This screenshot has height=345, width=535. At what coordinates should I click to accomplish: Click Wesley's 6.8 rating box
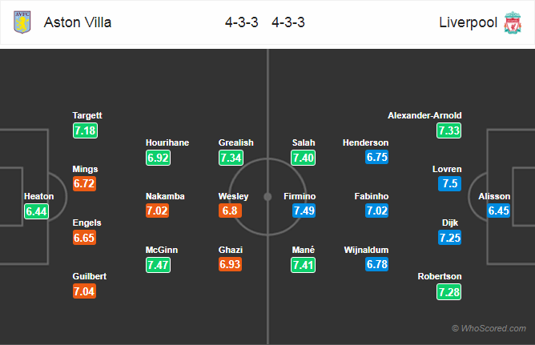230,211
